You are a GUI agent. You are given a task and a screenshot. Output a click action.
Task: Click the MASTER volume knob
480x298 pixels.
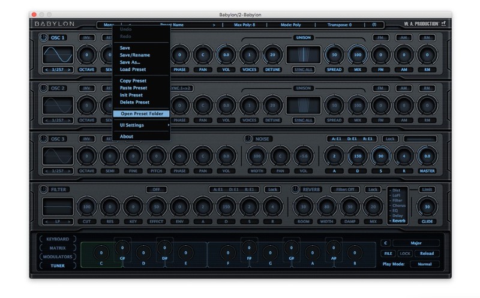(x=427, y=155)
